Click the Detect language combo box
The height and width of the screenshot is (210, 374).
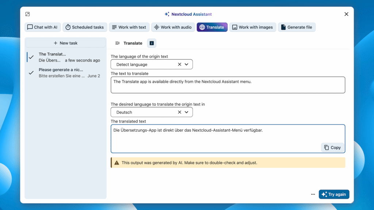(152, 64)
